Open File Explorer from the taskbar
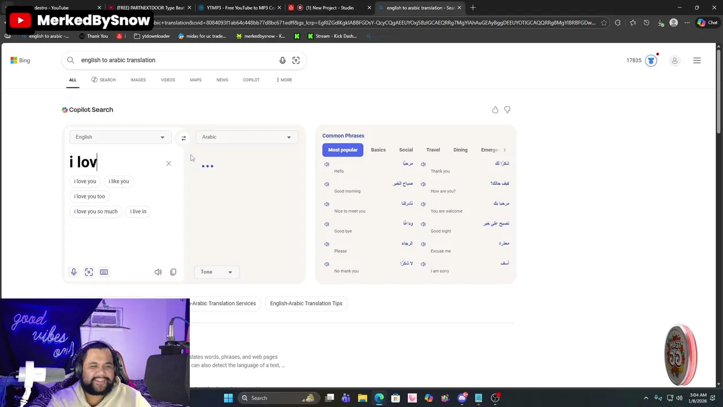 pos(363,398)
